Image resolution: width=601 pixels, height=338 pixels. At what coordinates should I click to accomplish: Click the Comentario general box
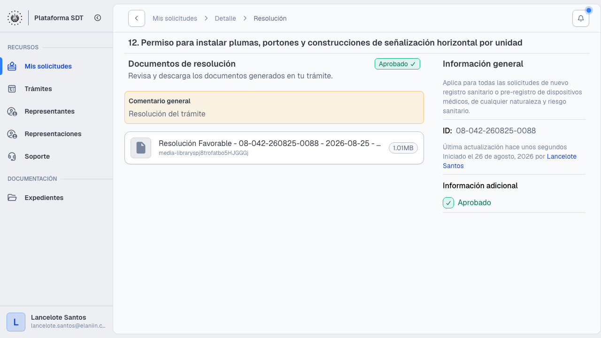click(274, 108)
